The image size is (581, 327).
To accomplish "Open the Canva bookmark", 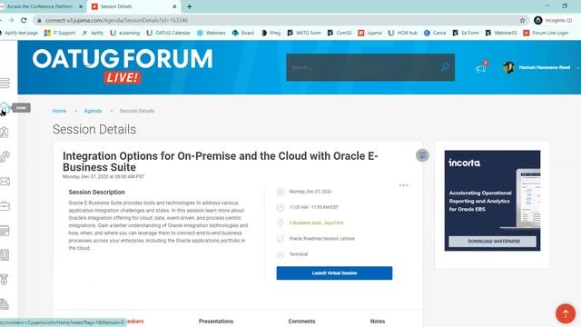I will tap(435, 33).
